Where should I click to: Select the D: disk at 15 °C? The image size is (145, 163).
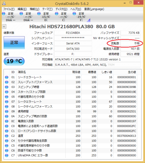coord(45,17)
